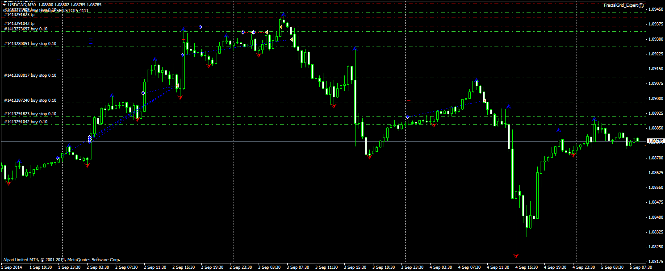Click the 1.08850 price scale label
The image size is (665, 271).
(x=657, y=128)
